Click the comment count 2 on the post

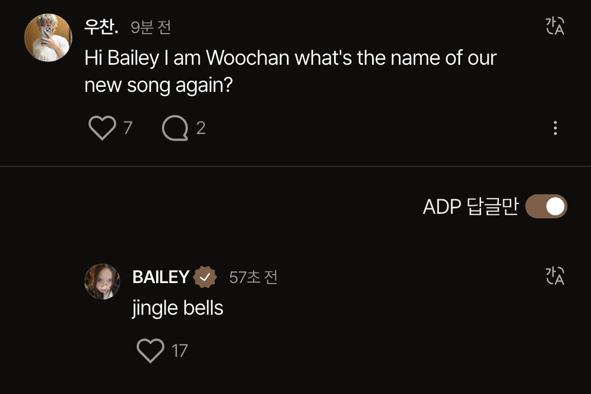[201, 128]
